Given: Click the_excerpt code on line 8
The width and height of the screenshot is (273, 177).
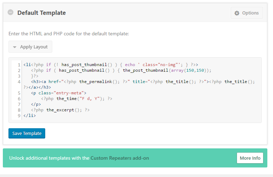Looking at the screenshot, I should pos(60,110).
